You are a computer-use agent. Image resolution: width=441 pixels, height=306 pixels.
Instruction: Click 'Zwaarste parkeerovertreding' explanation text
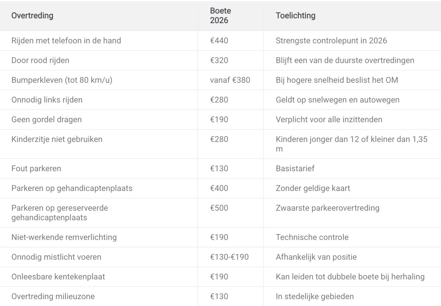point(328,208)
